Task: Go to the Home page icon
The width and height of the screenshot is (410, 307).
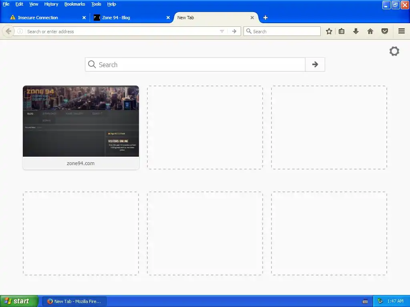Action: point(370,31)
